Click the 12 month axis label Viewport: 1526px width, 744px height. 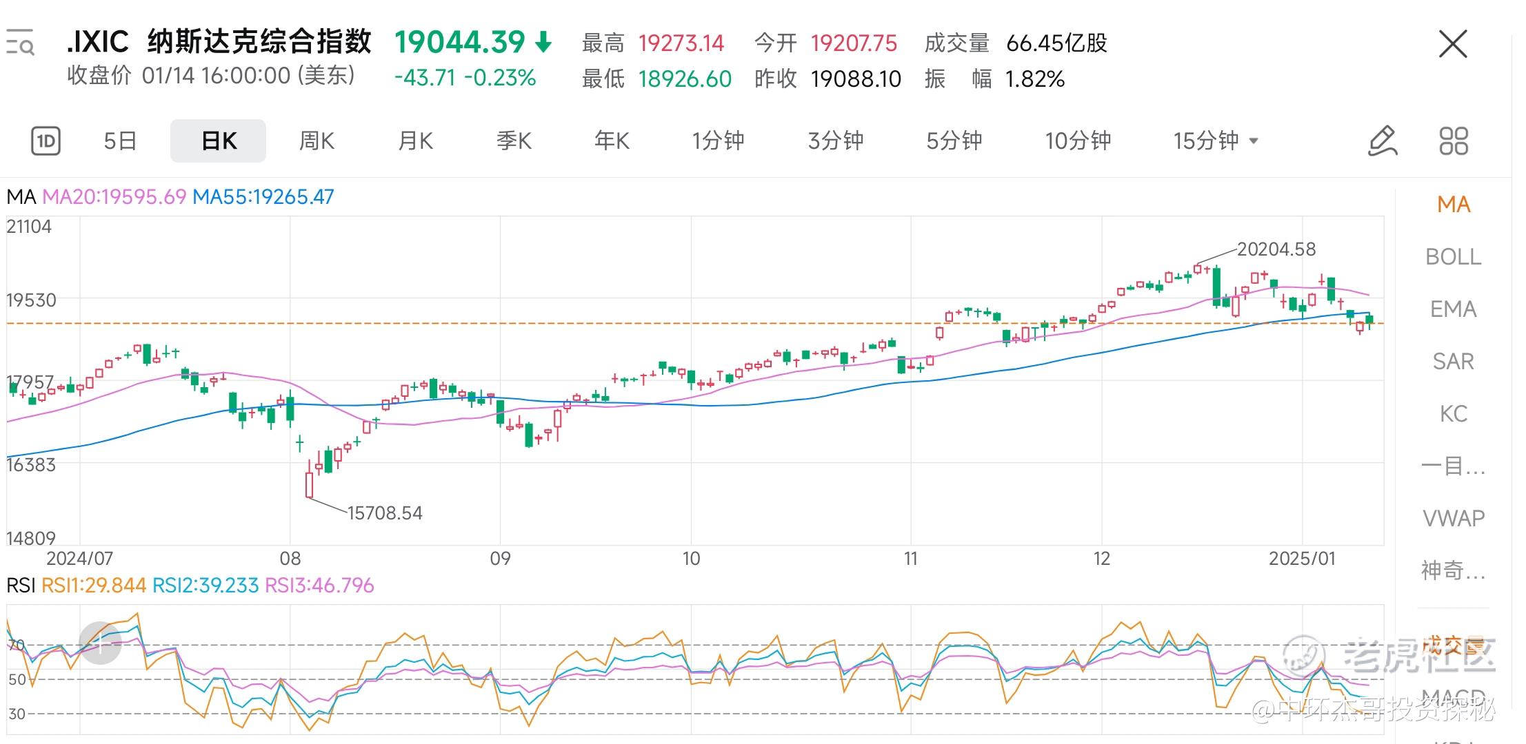coord(1102,559)
